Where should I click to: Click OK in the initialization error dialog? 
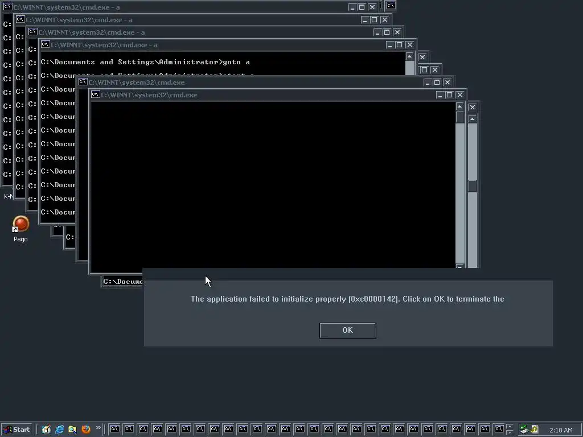[348, 331]
